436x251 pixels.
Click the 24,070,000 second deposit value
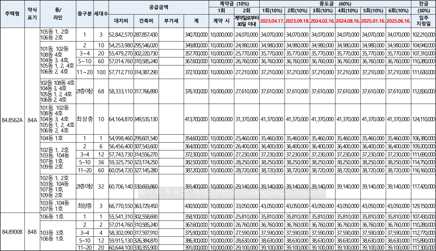(x=247, y=34)
